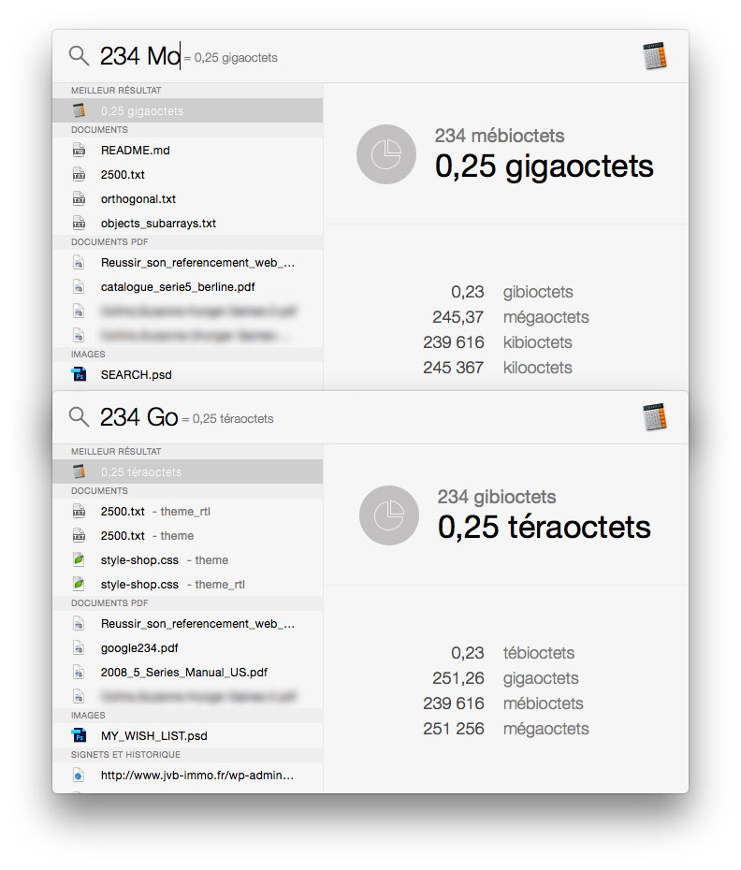The image size is (741, 870).
Task: Select the '0,25 téraoctets' best result
Action: click(x=188, y=471)
